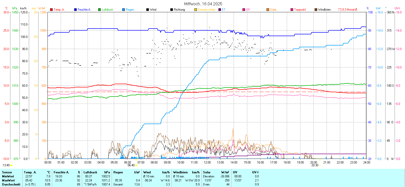
Task: Click the black Wind legend square
Action: (148, 10)
